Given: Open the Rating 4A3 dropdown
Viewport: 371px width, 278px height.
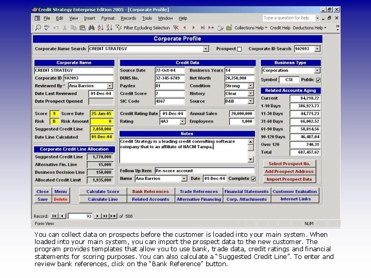Looking at the screenshot, I should point(182,121).
